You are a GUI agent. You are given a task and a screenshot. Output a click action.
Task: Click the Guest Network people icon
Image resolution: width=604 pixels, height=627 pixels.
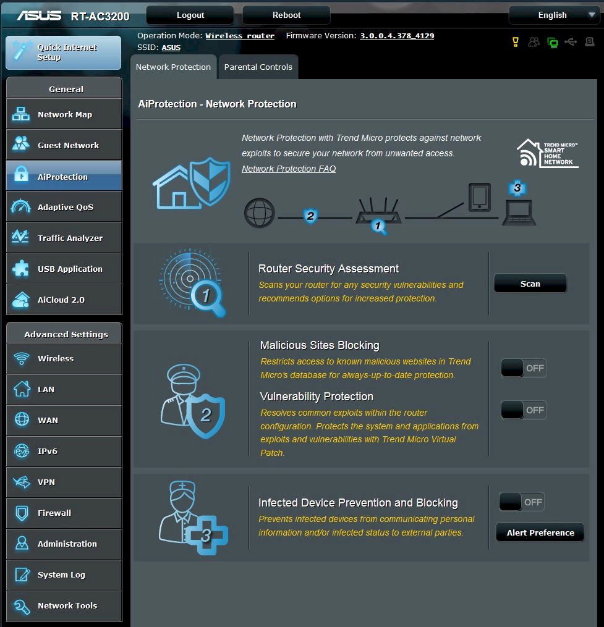point(21,143)
